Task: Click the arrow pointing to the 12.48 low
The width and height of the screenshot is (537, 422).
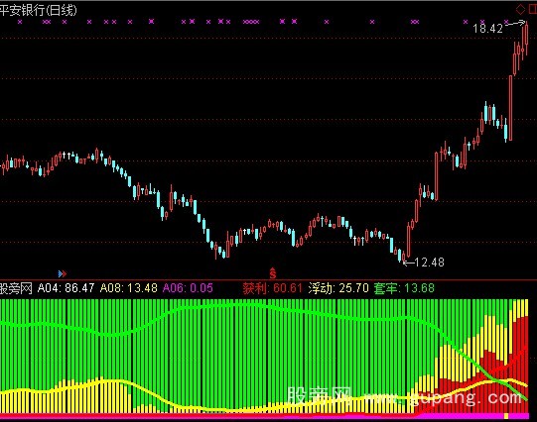Action: pos(409,263)
